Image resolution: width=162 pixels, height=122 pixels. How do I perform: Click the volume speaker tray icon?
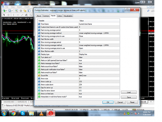(x=139, y=113)
